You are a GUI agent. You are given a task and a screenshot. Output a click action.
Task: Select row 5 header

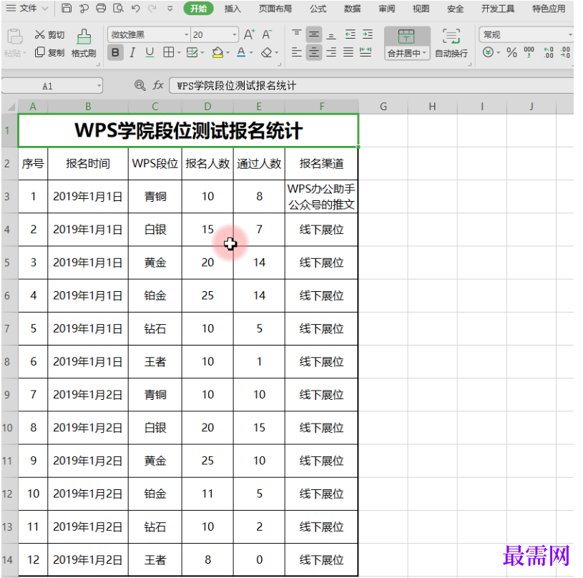(7, 263)
